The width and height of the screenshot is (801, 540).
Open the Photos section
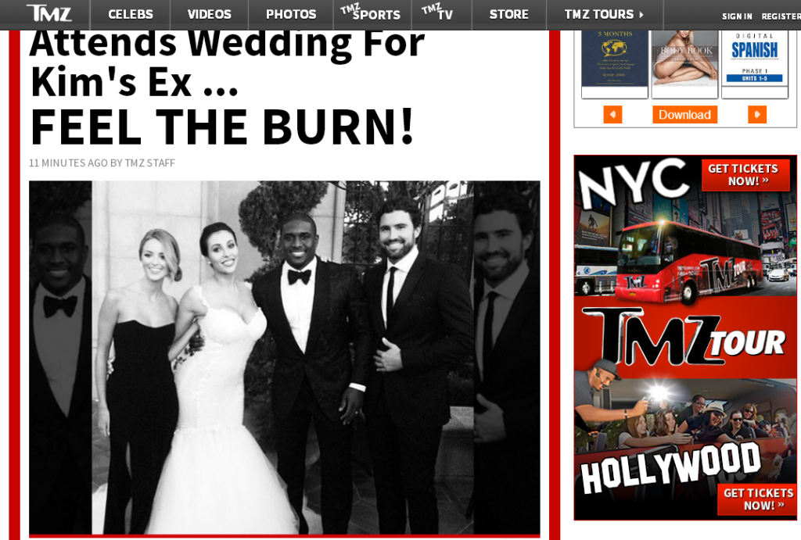click(x=291, y=14)
